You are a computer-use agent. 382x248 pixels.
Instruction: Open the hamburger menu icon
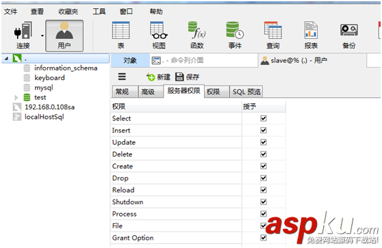(122, 77)
